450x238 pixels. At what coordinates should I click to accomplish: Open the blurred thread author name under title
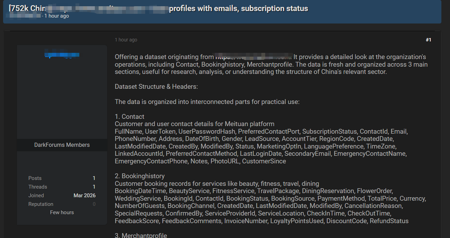pos(25,16)
